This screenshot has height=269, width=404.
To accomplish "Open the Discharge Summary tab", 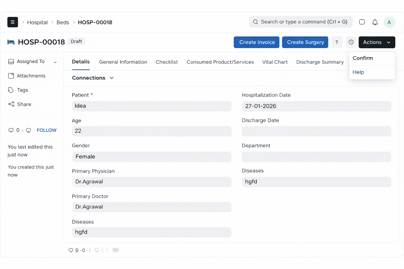I will 320,62.
